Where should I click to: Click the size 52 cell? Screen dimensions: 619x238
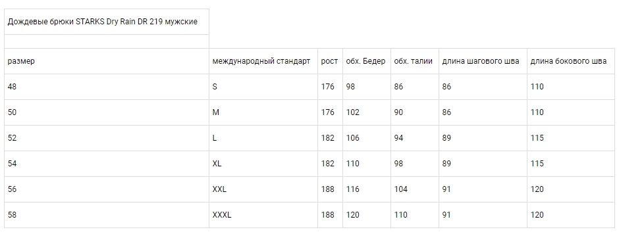(x=107, y=138)
